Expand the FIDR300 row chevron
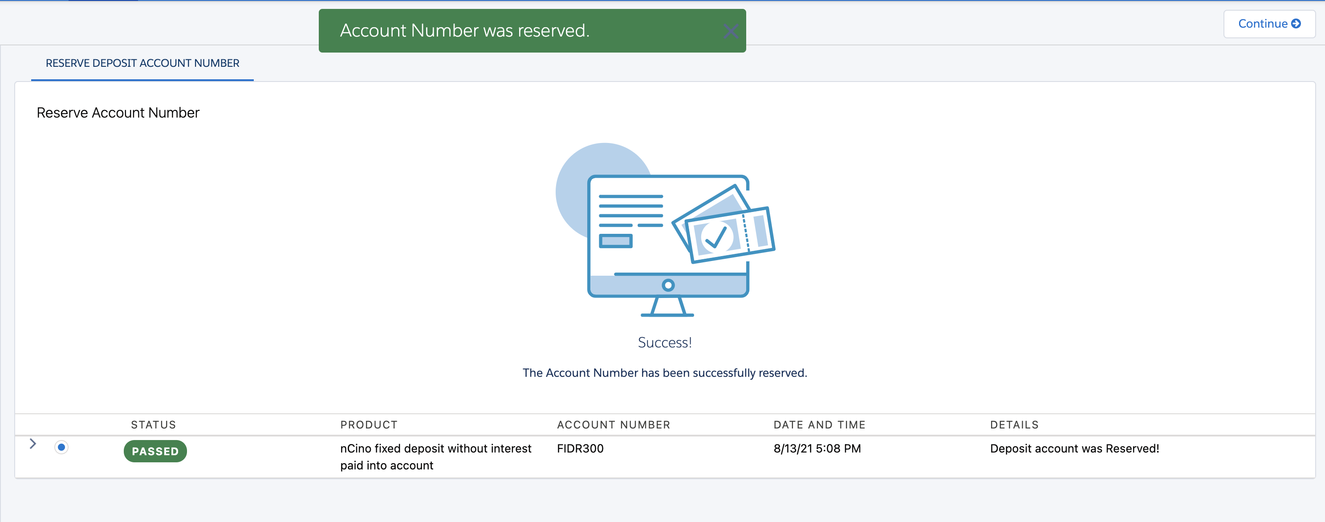This screenshot has height=522, width=1325. 33,444
